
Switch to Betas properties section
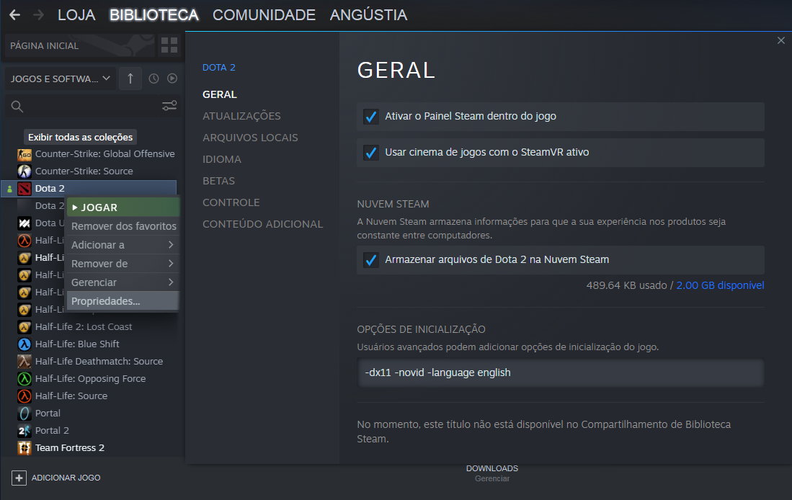coord(218,181)
